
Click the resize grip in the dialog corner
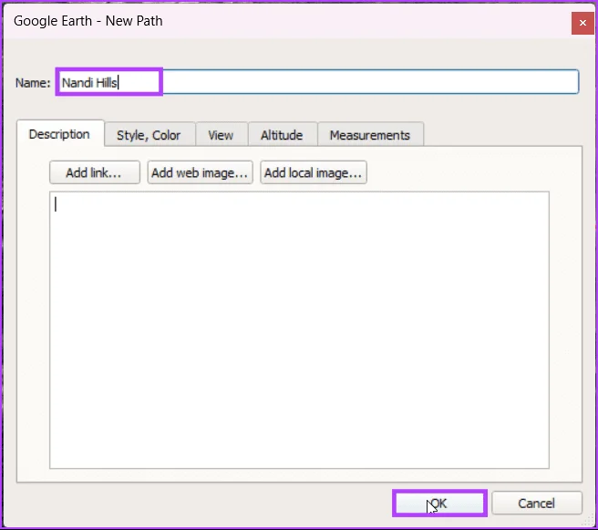point(588,521)
